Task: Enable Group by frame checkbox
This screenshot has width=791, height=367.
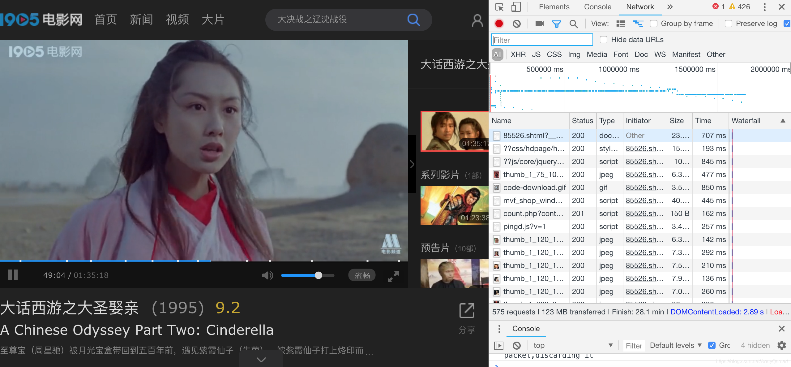Action: pos(654,24)
